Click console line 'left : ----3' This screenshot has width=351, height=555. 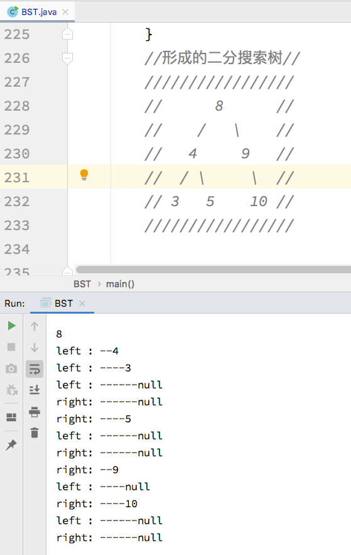[x=94, y=368]
